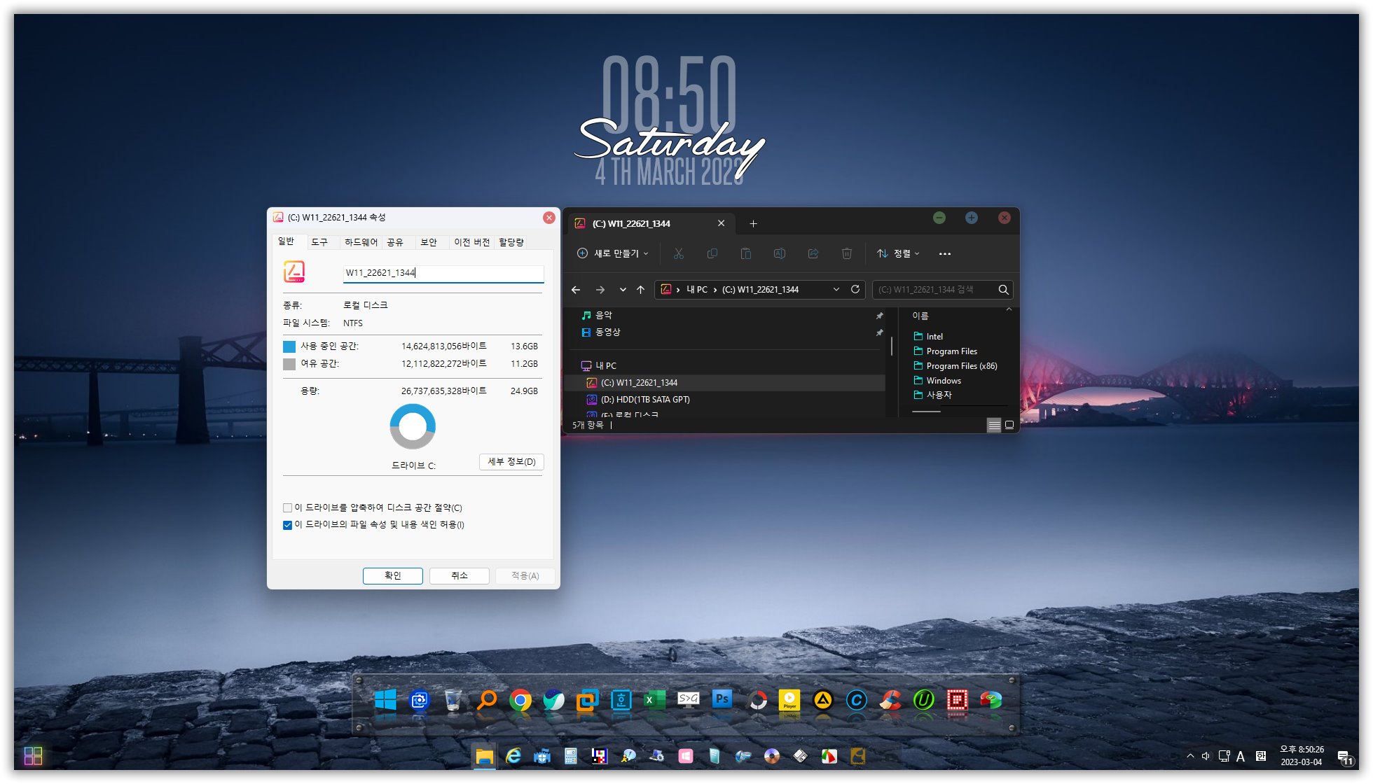Switch to the 이전 버전 tab
Viewport: 1373px width, 784px height.
coord(471,242)
